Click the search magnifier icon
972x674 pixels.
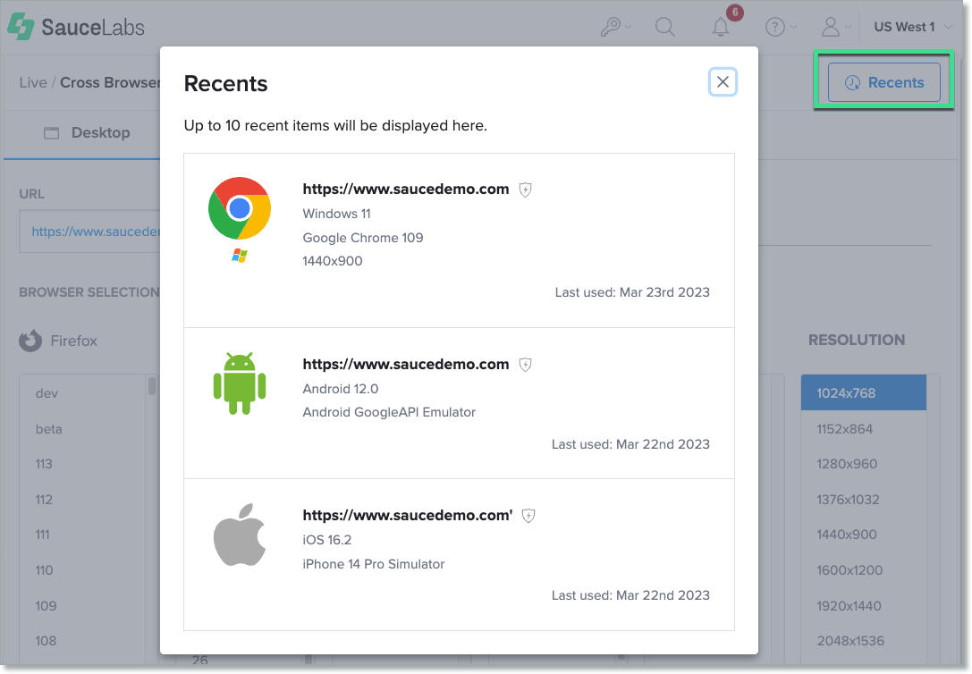(664, 28)
